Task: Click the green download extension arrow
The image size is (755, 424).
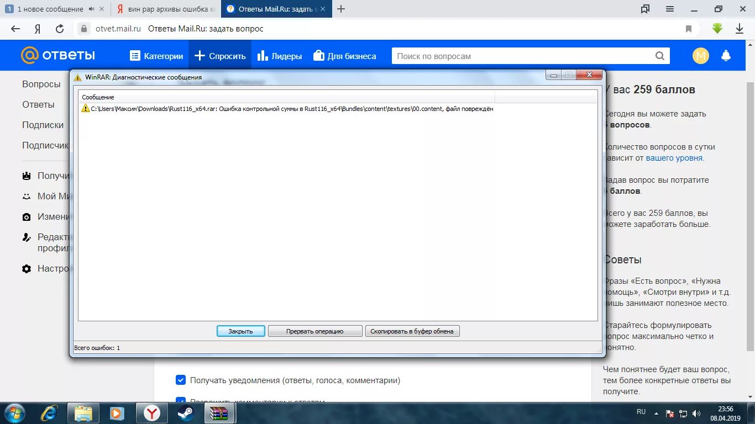Action: tap(717, 29)
